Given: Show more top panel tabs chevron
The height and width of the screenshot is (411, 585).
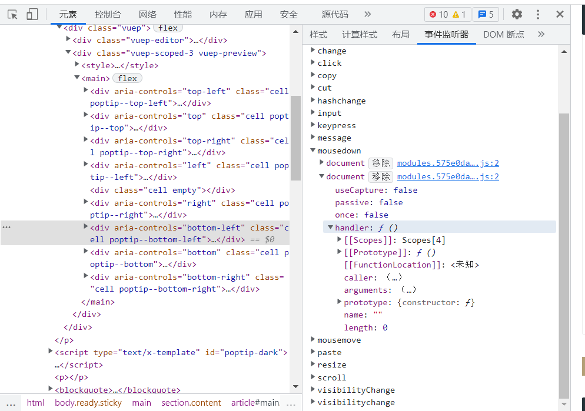Looking at the screenshot, I should click(x=368, y=14).
